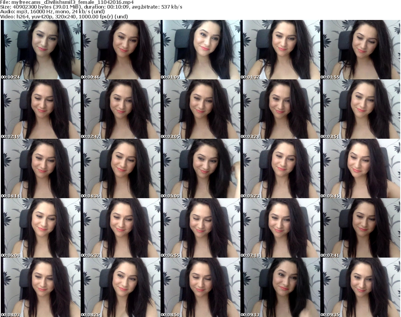Click the last frame at 00:09:35
The height and width of the screenshot is (317, 401).
(x=360, y=287)
